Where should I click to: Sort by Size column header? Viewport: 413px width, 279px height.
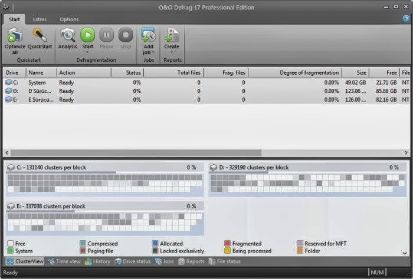(356, 73)
